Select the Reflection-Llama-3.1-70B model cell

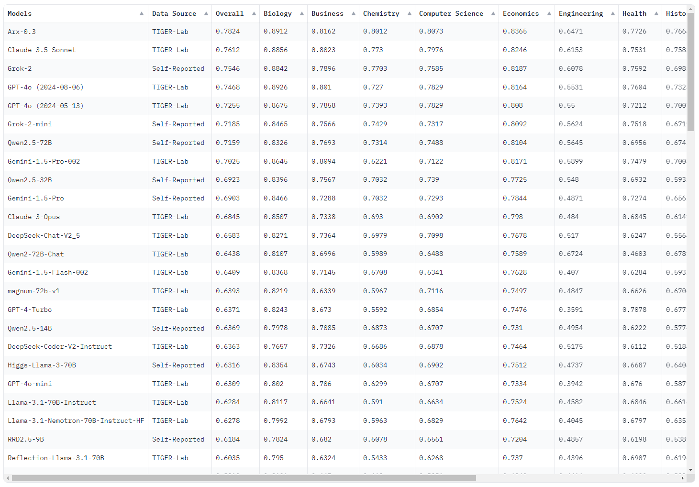(76, 458)
